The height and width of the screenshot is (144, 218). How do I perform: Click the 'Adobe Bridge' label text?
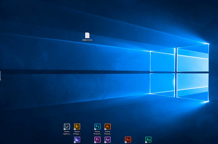click(x=77, y=133)
